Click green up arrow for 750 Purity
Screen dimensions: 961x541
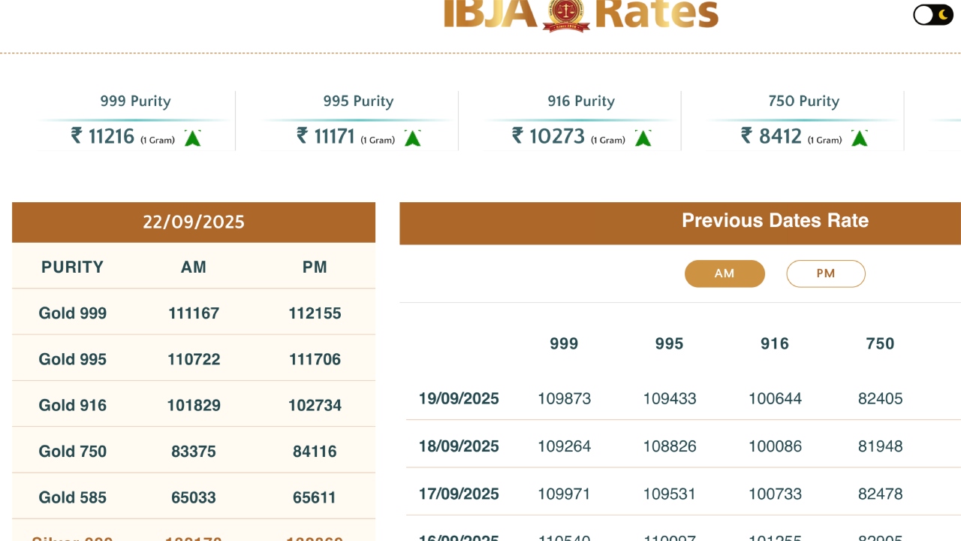click(x=860, y=138)
